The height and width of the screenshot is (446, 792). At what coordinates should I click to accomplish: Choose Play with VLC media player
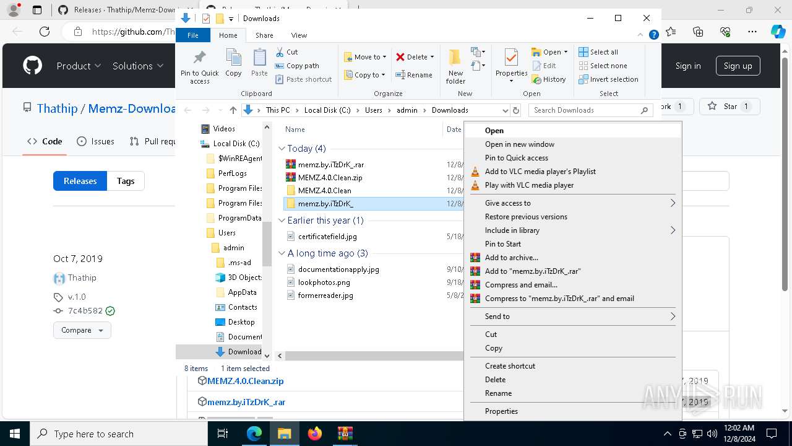tap(573, 185)
